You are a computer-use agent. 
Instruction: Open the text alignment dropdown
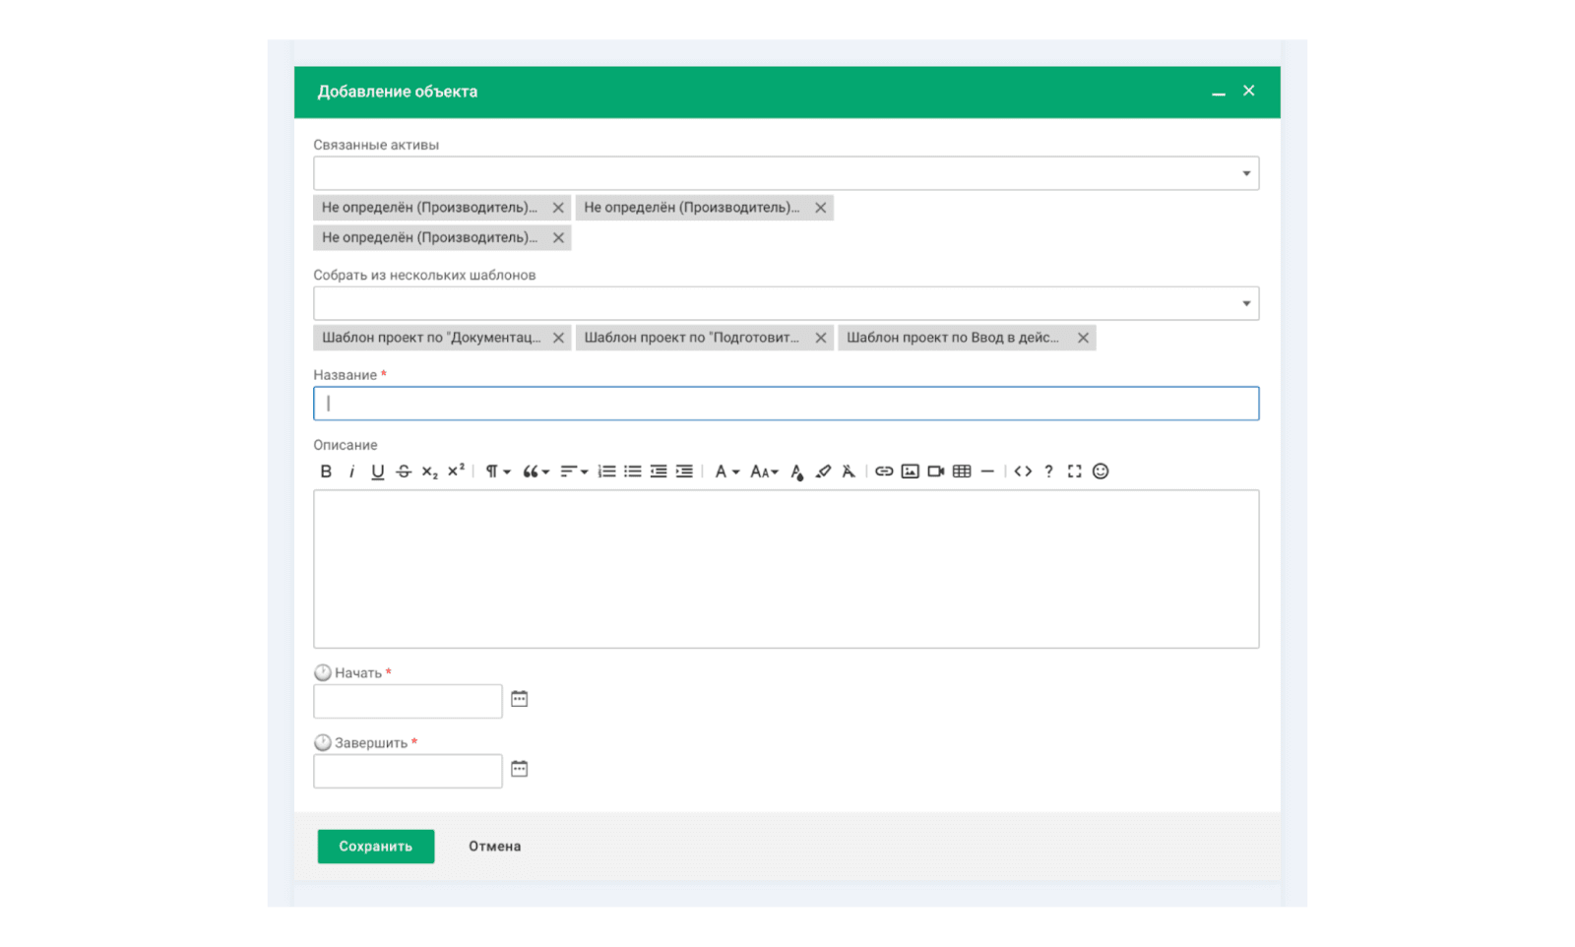574,472
